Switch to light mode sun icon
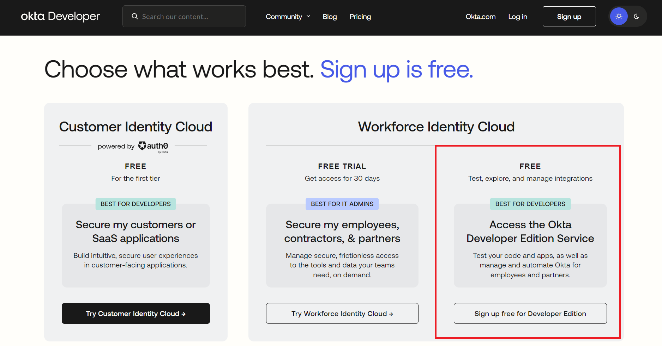 619,16
